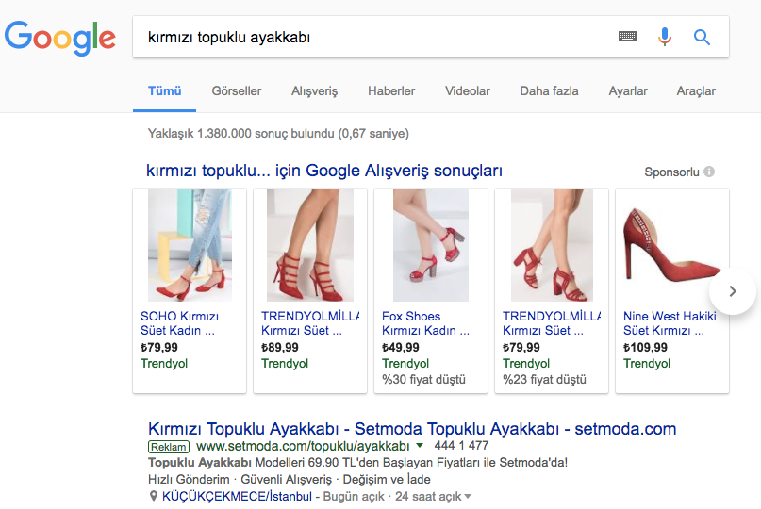Open Google Alışveriş sonuçları heading link
Image resolution: width=761 pixels, height=509 pixels.
(x=324, y=171)
